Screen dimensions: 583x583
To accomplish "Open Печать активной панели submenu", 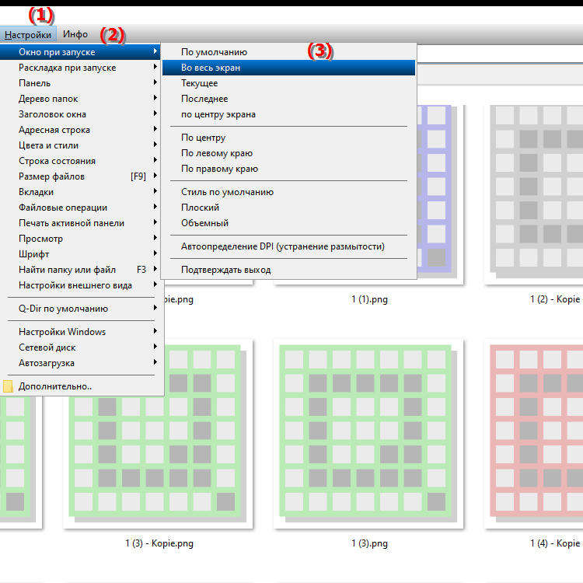I will coord(80,223).
